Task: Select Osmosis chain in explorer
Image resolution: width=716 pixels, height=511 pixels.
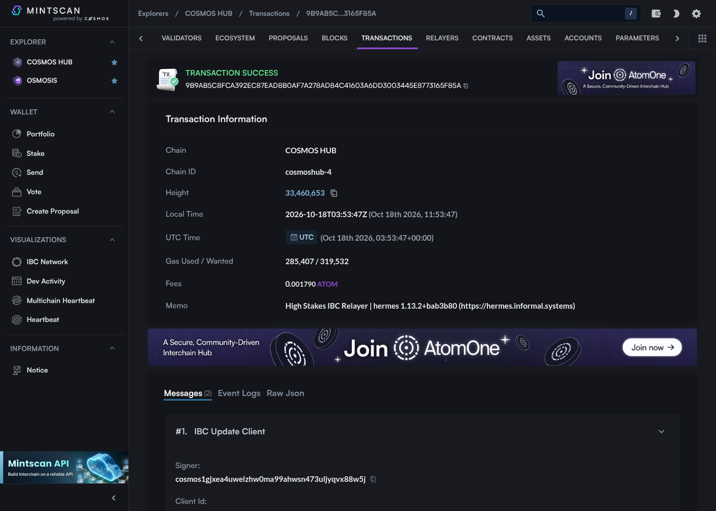Action: [41, 81]
